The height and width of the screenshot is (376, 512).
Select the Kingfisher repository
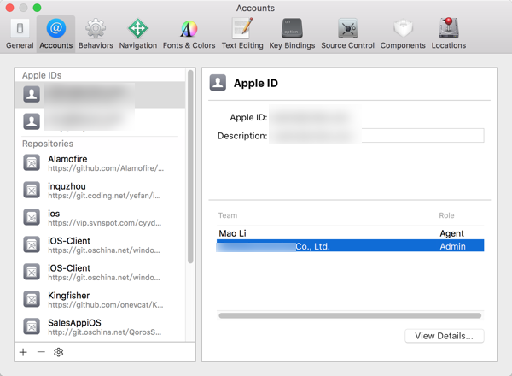coord(100,299)
